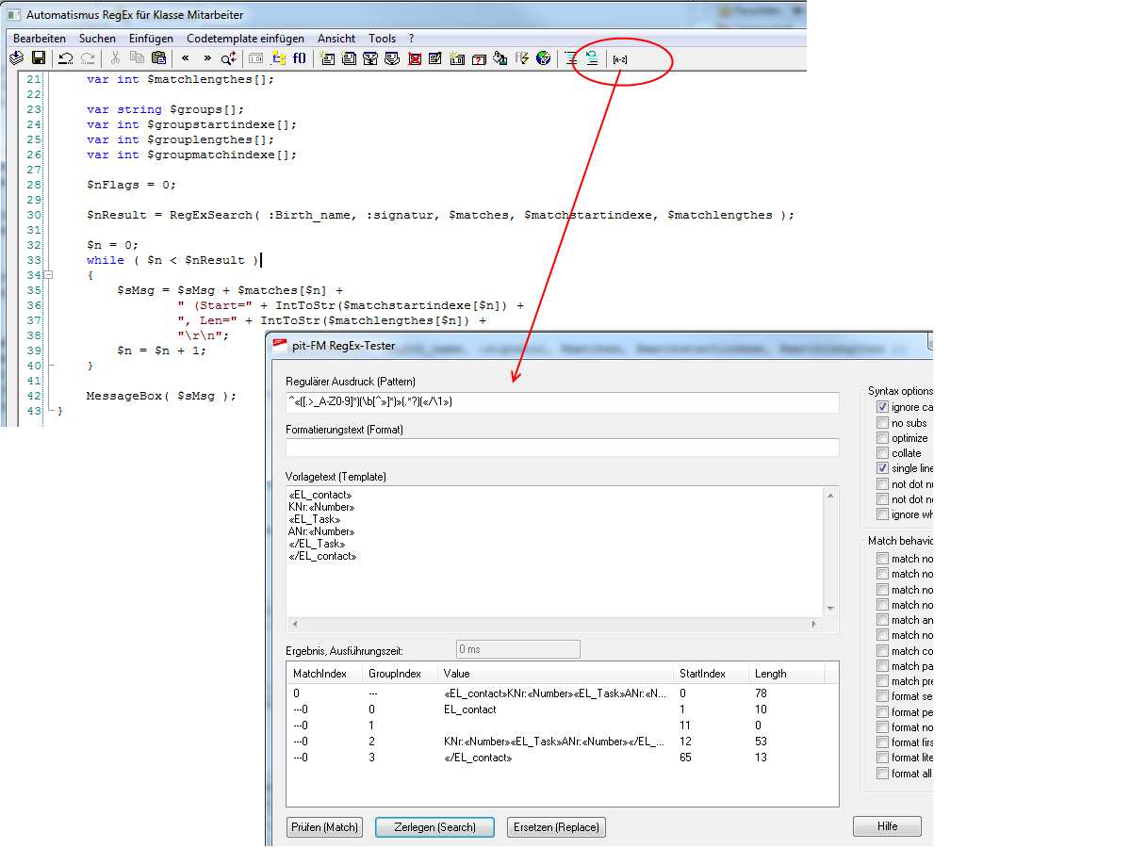1147x848 pixels.
Task: Click the globe toolbar icon
Action: coord(543,57)
